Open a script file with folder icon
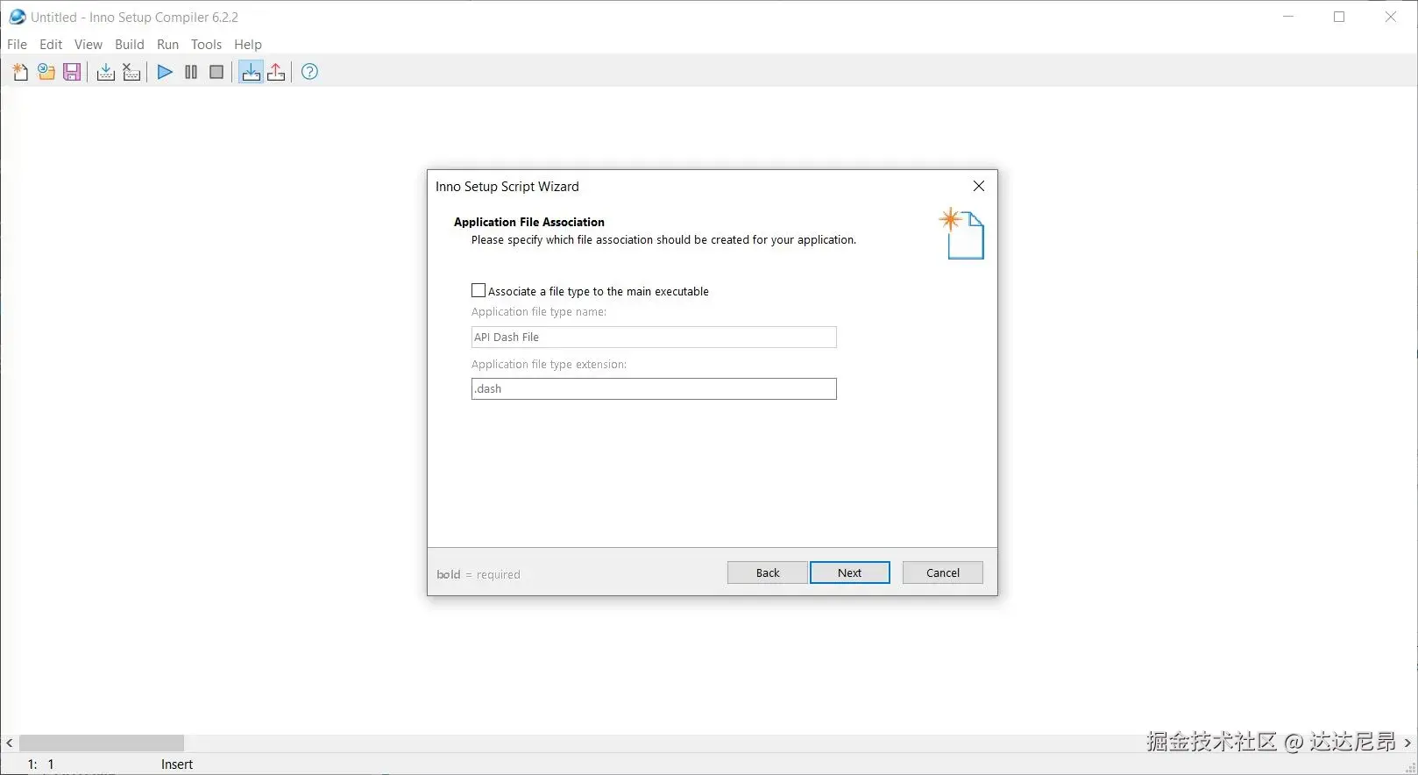This screenshot has width=1418, height=775. [x=46, y=72]
